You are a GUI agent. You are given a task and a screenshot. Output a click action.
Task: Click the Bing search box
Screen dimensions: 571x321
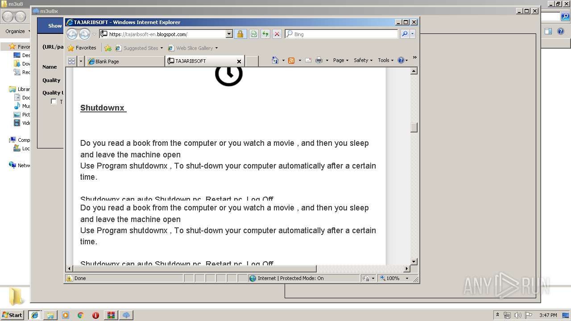click(341, 34)
